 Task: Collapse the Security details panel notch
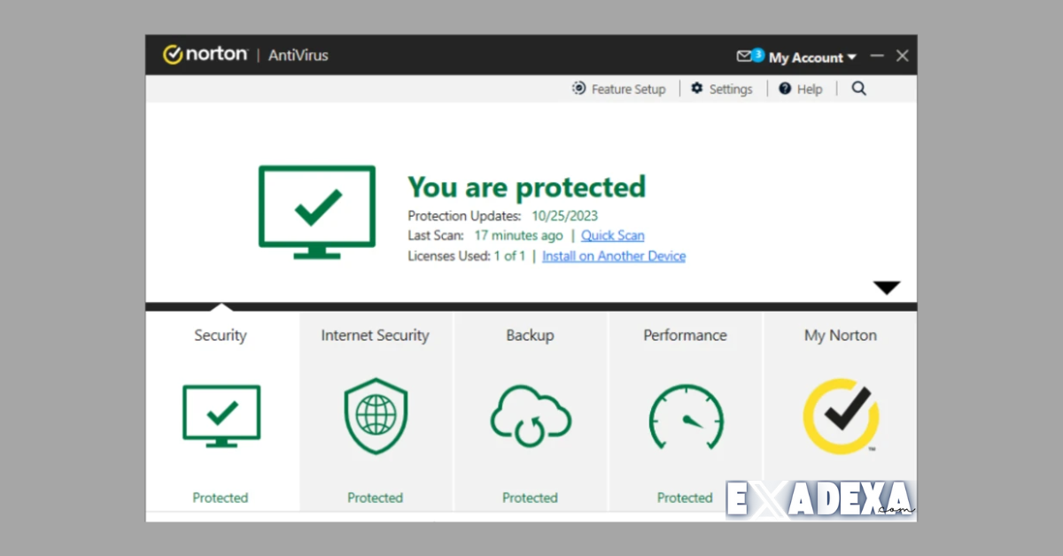tap(221, 306)
